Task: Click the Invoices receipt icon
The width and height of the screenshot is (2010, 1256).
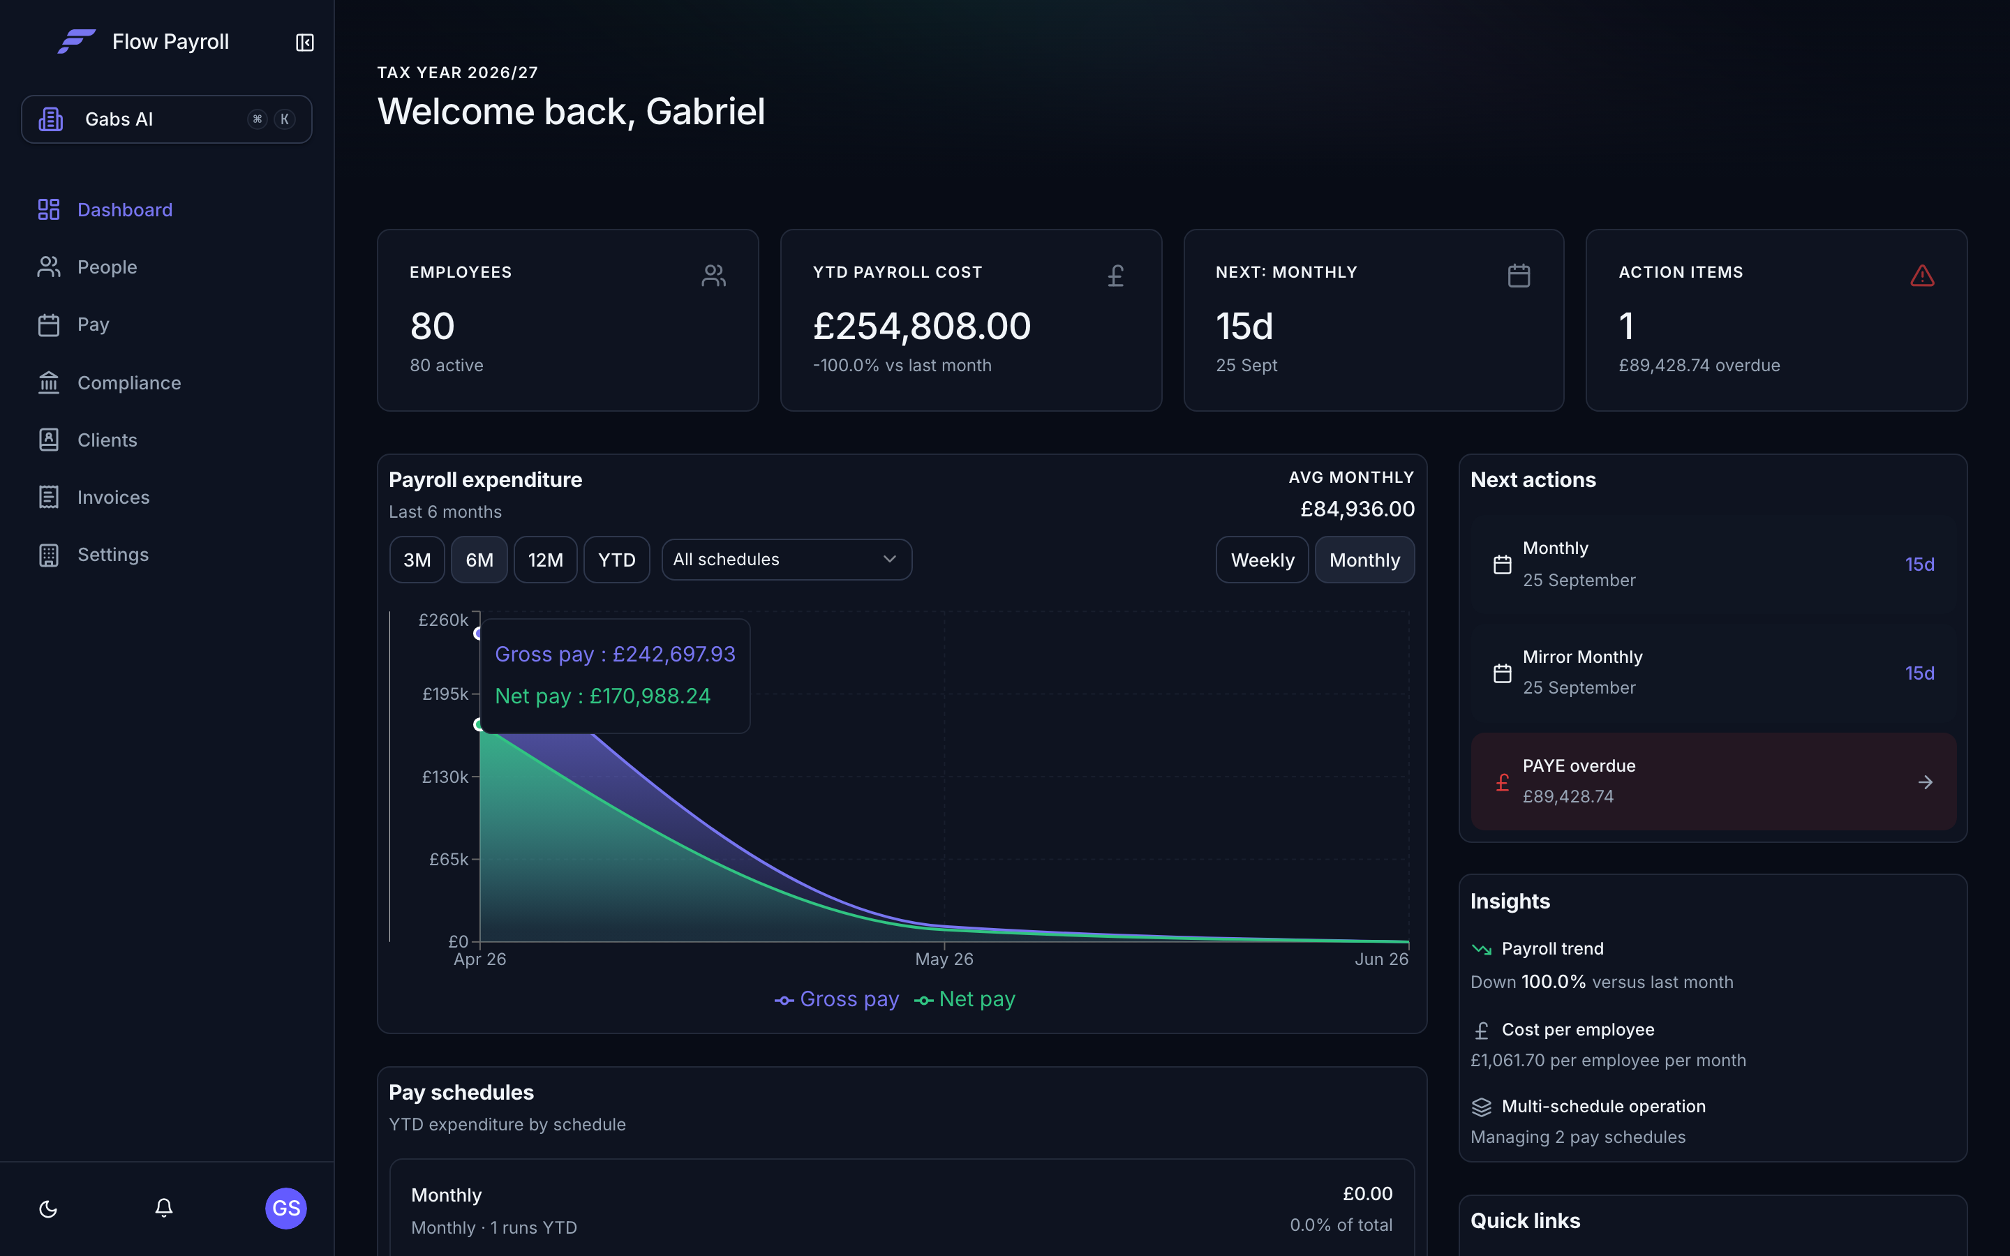Action: click(49, 497)
